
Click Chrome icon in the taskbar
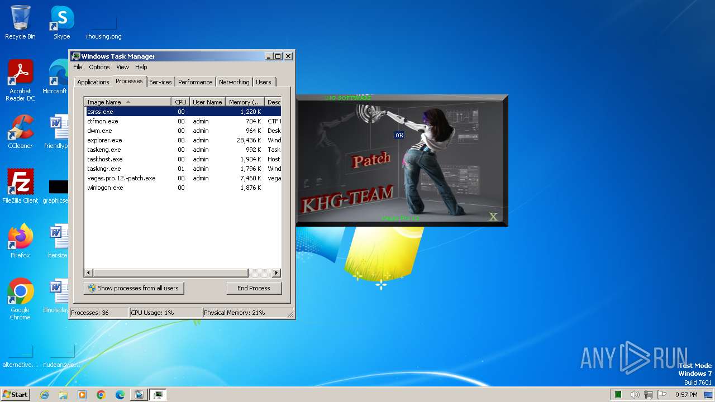[x=101, y=395]
